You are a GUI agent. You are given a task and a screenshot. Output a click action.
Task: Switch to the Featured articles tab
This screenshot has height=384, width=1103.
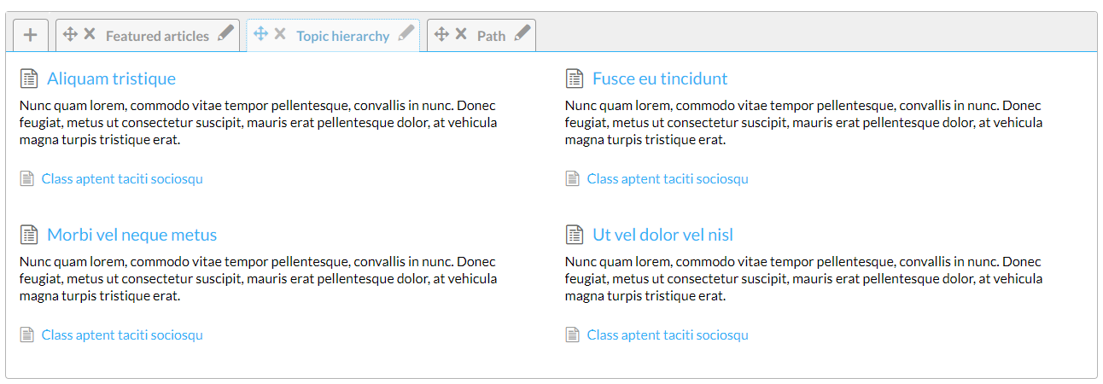point(157,36)
